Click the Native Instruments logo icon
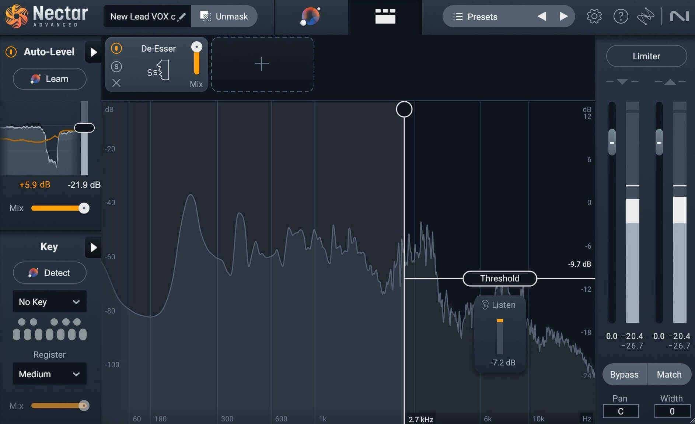Image resolution: width=695 pixels, height=424 pixels. click(x=679, y=16)
